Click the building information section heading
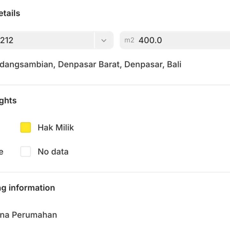Image resolution: width=230 pixels, height=230 pixels. point(27,188)
